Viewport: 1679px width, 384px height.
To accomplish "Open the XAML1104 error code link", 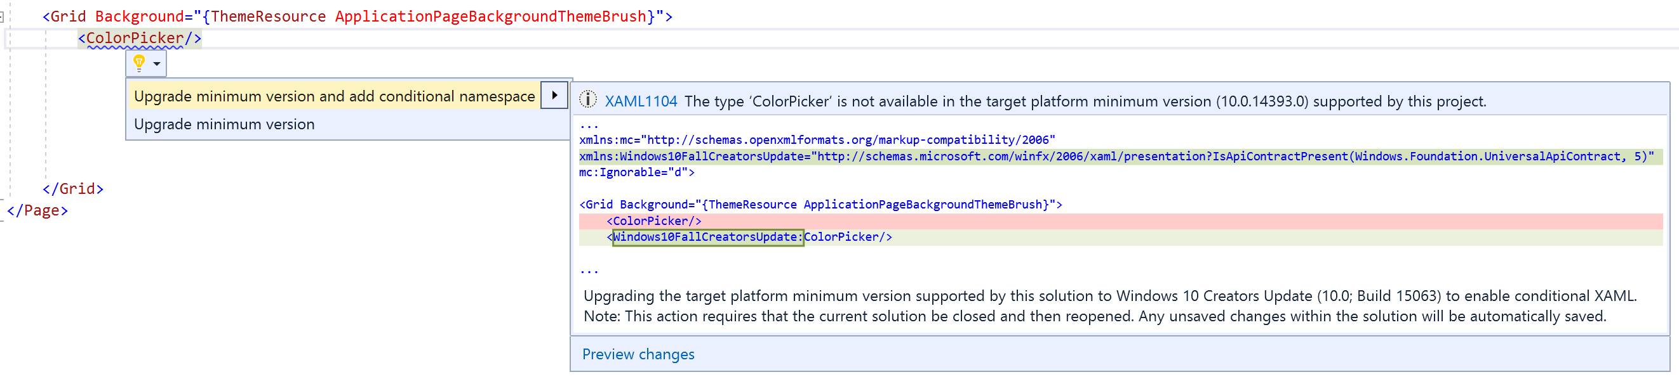I will click(641, 101).
